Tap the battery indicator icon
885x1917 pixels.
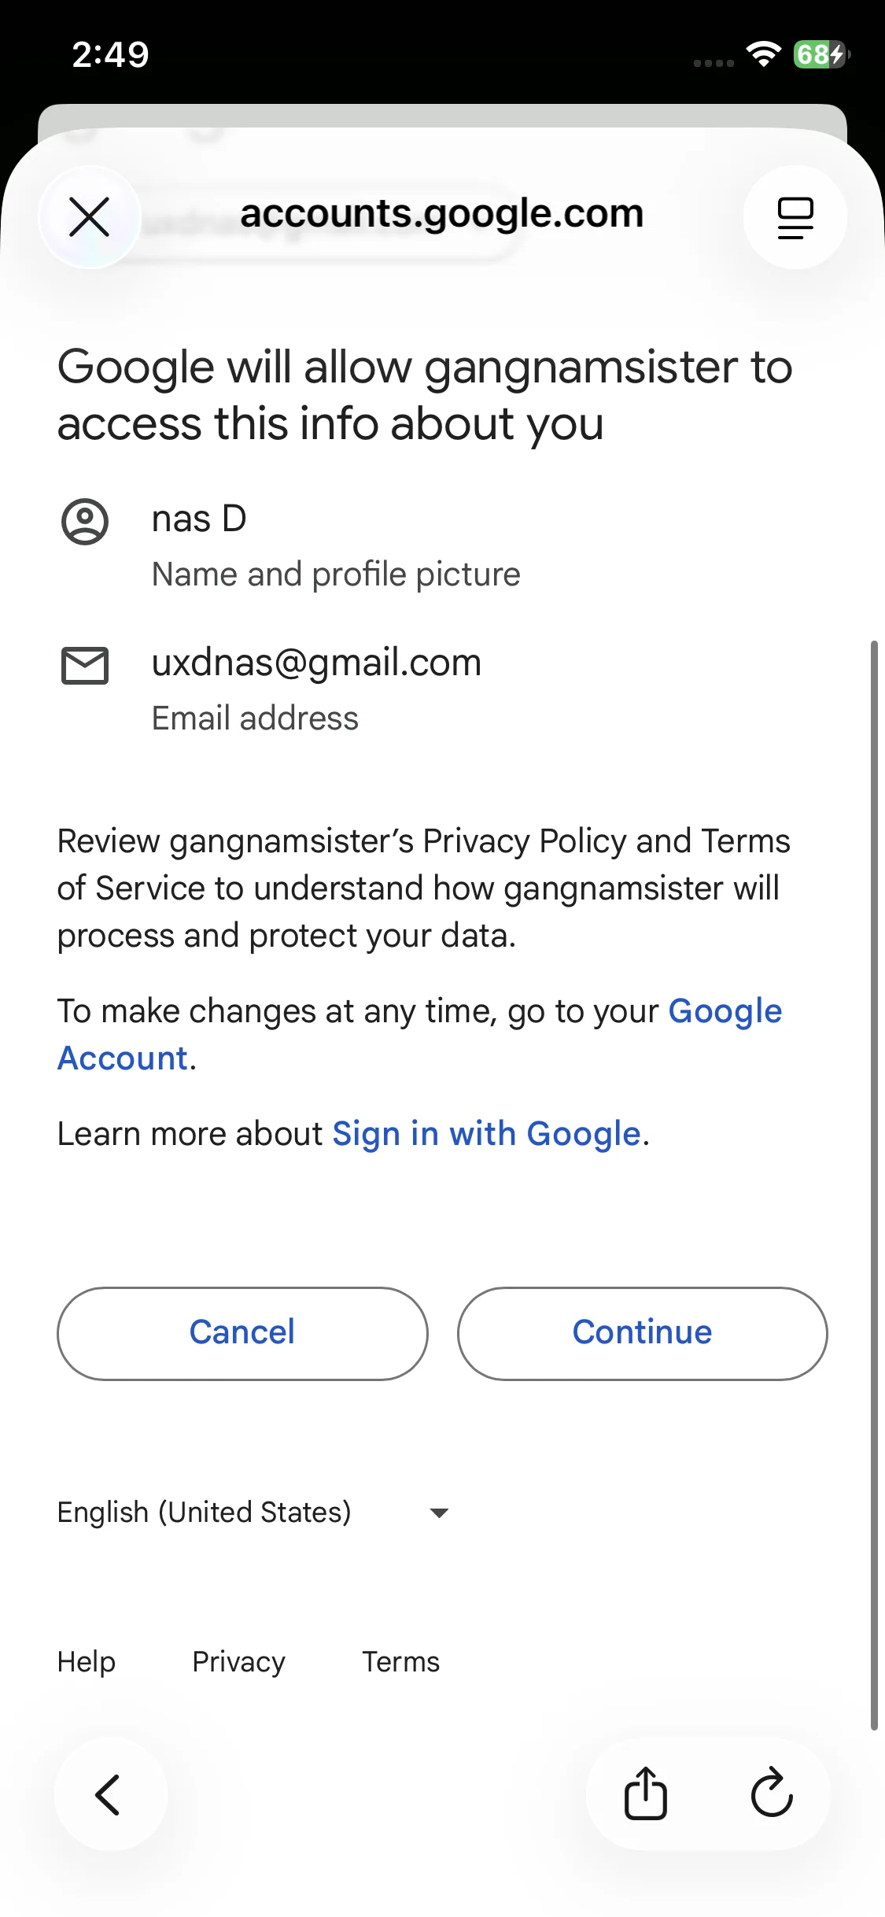[820, 54]
